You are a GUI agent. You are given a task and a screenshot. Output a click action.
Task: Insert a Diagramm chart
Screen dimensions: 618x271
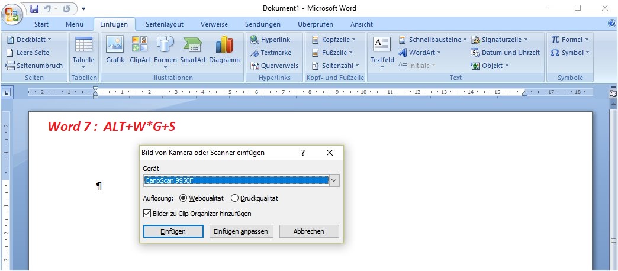point(224,50)
